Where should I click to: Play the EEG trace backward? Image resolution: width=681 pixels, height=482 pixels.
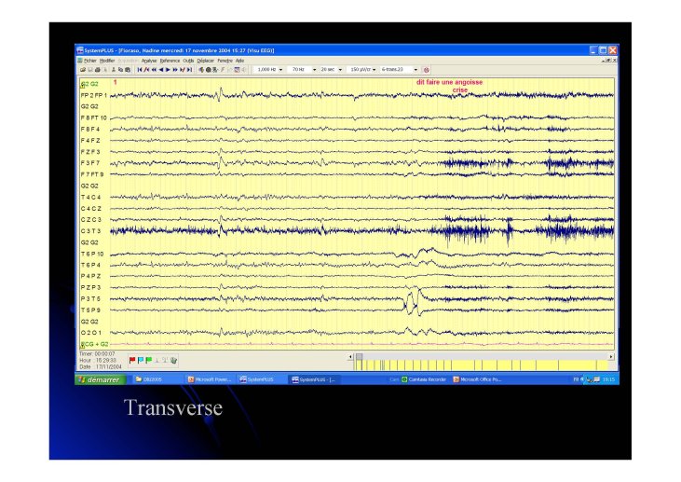point(161,70)
